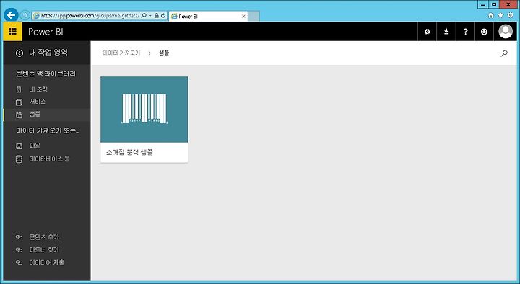The height and width of the screenshot is (284, 520).
Task: Open browser favorites star icon
Action: click(500, 15)
